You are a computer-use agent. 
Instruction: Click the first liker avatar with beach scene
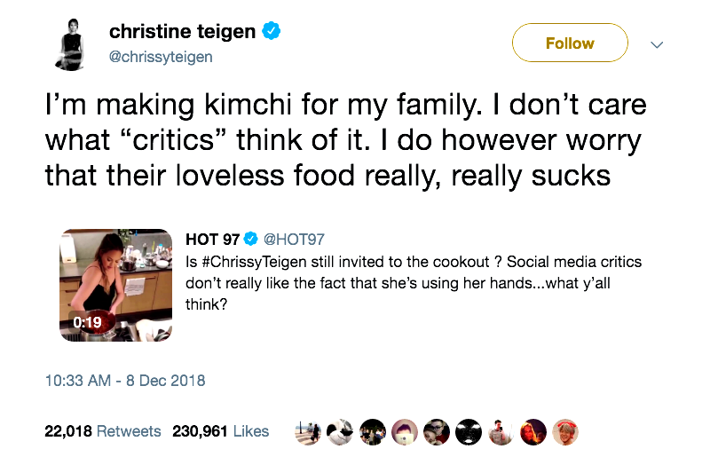308,431
